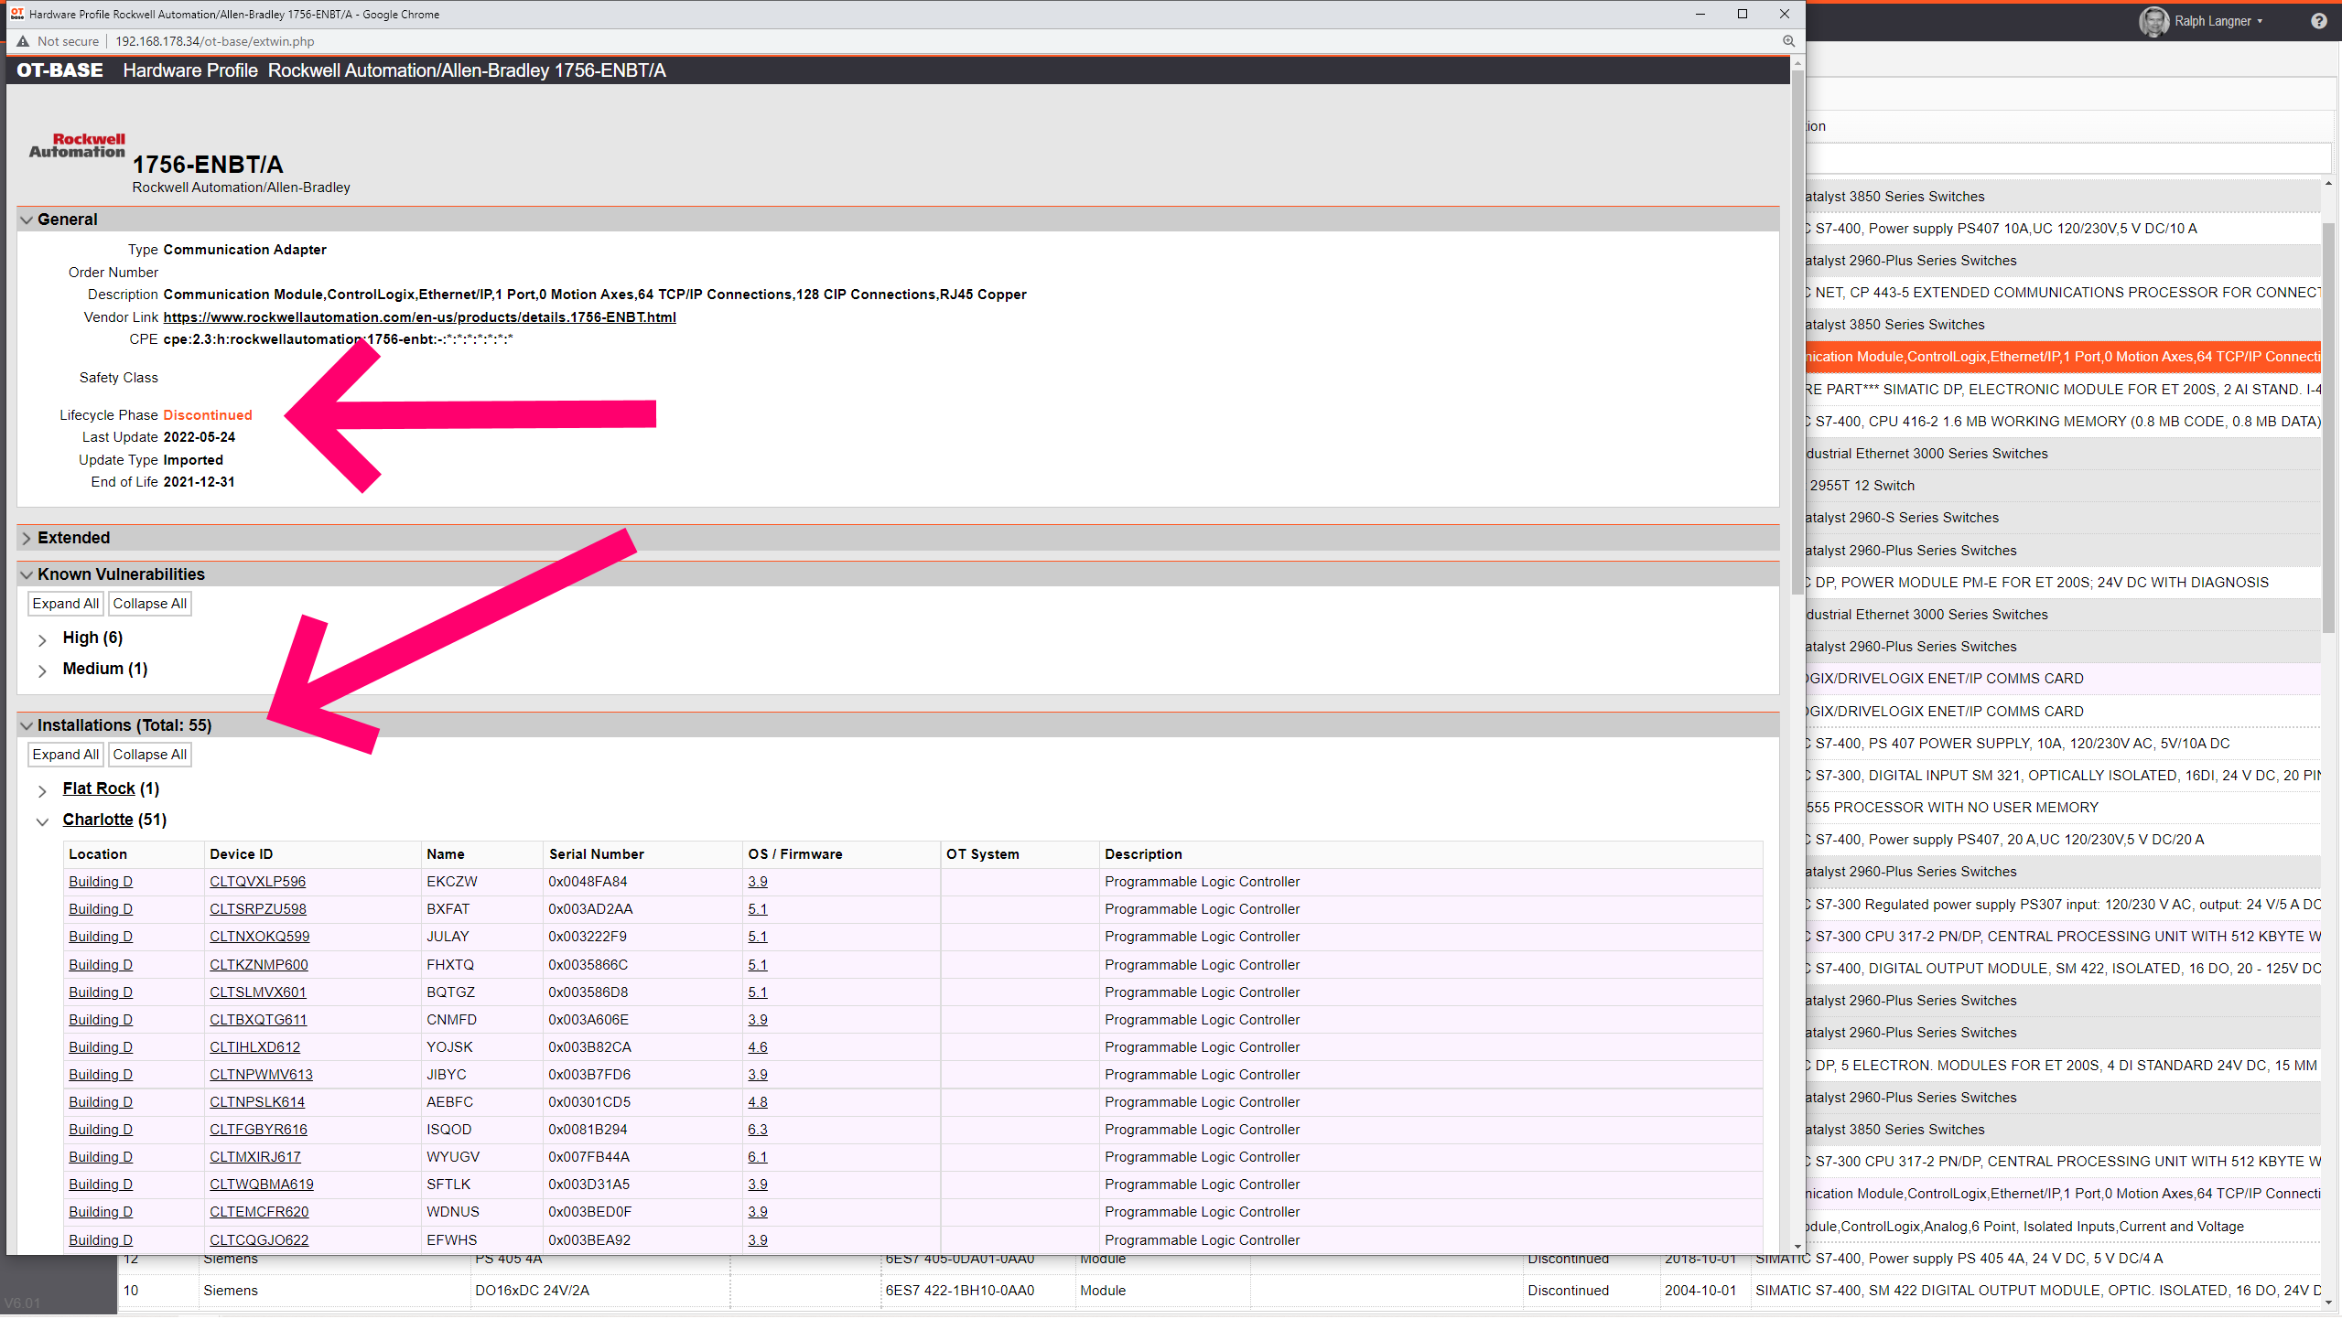Viewport: 2342px width, 1319px height.
Task: Open device CLTQVXLP596 link
Action: tap(257, 882)
